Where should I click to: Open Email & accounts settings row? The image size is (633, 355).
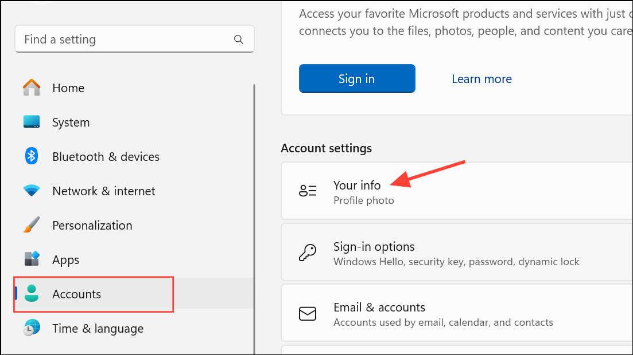(457, 314)
